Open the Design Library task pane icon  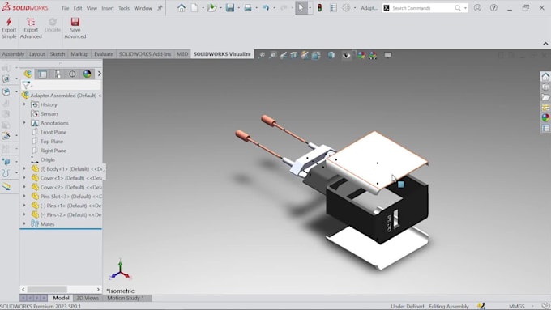[545, 87]
